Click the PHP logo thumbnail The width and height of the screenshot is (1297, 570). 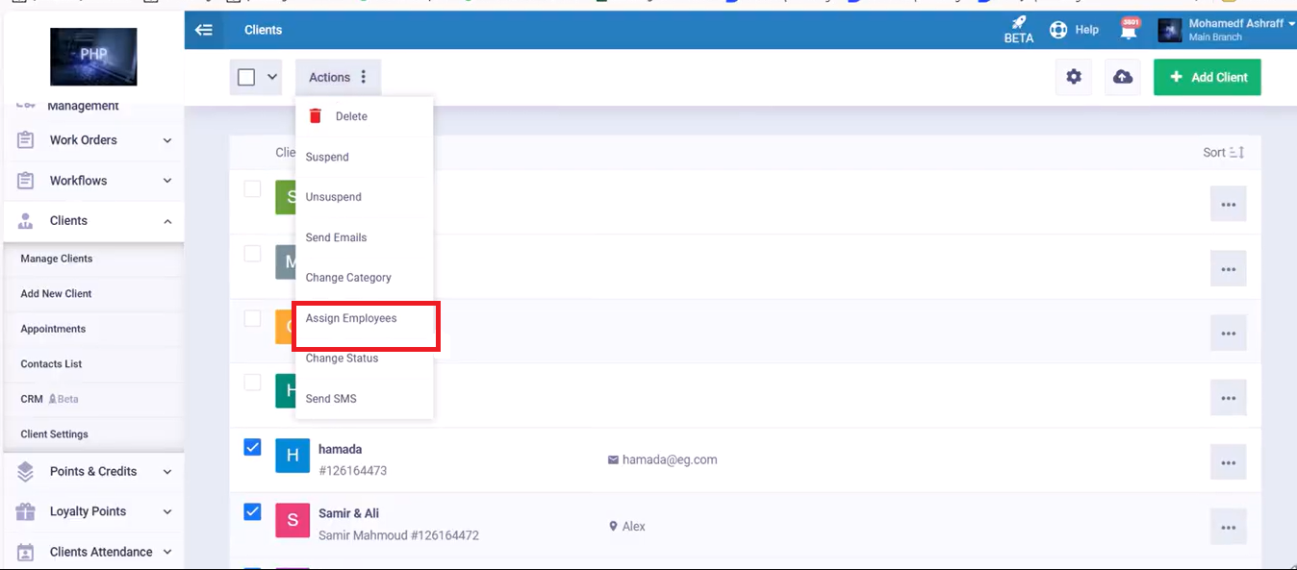tap(93, 57)
